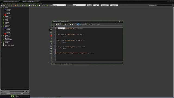Screen dimensions: 174x98
Task: Click the Create Path toolbar icon
Action: [27, 5]
